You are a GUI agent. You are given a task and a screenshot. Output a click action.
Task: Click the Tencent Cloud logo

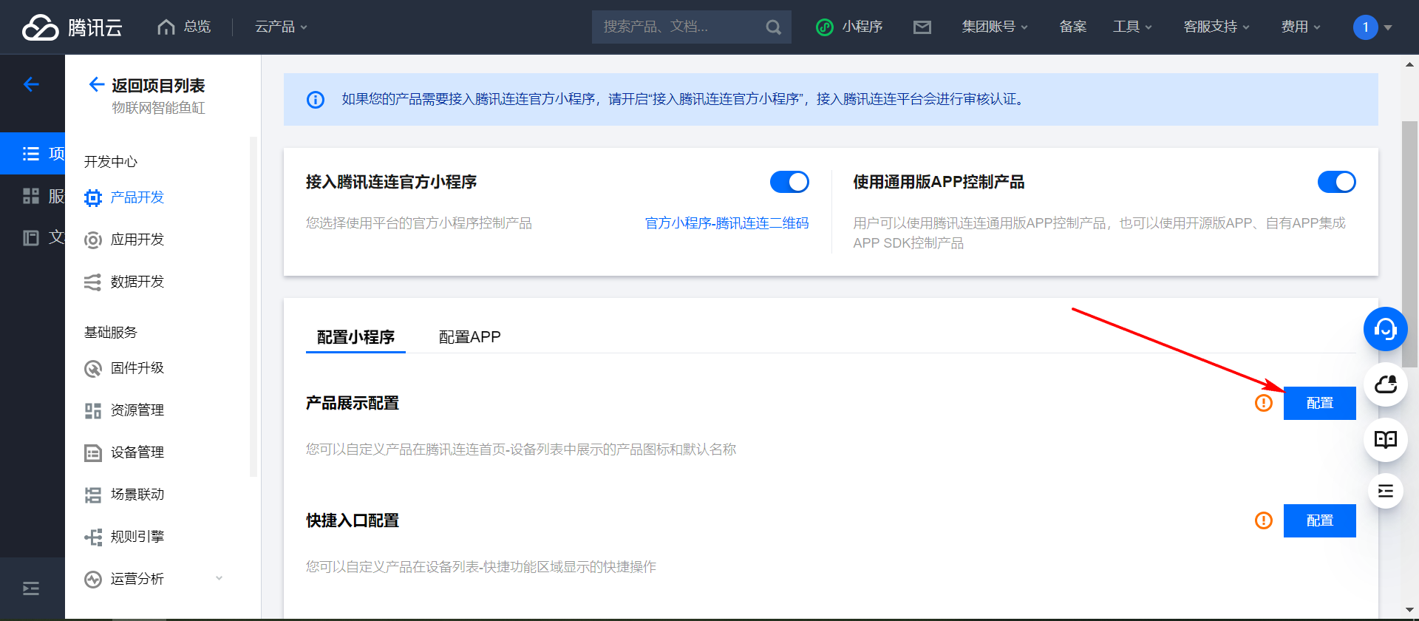pyautogui.click(x=72, y=27)
